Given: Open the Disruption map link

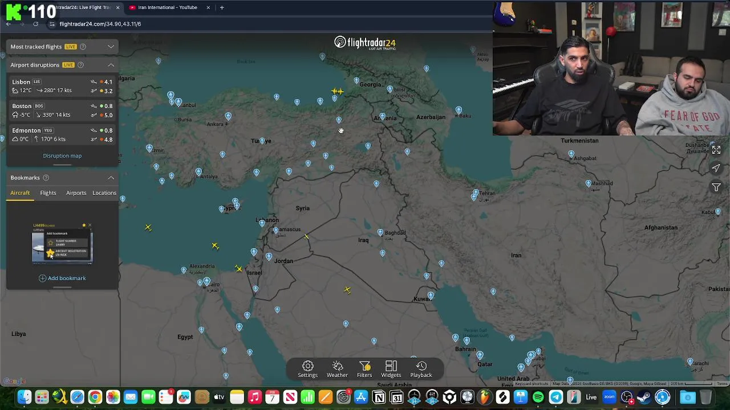Looking at the screenshot, I should click(62, 155).
